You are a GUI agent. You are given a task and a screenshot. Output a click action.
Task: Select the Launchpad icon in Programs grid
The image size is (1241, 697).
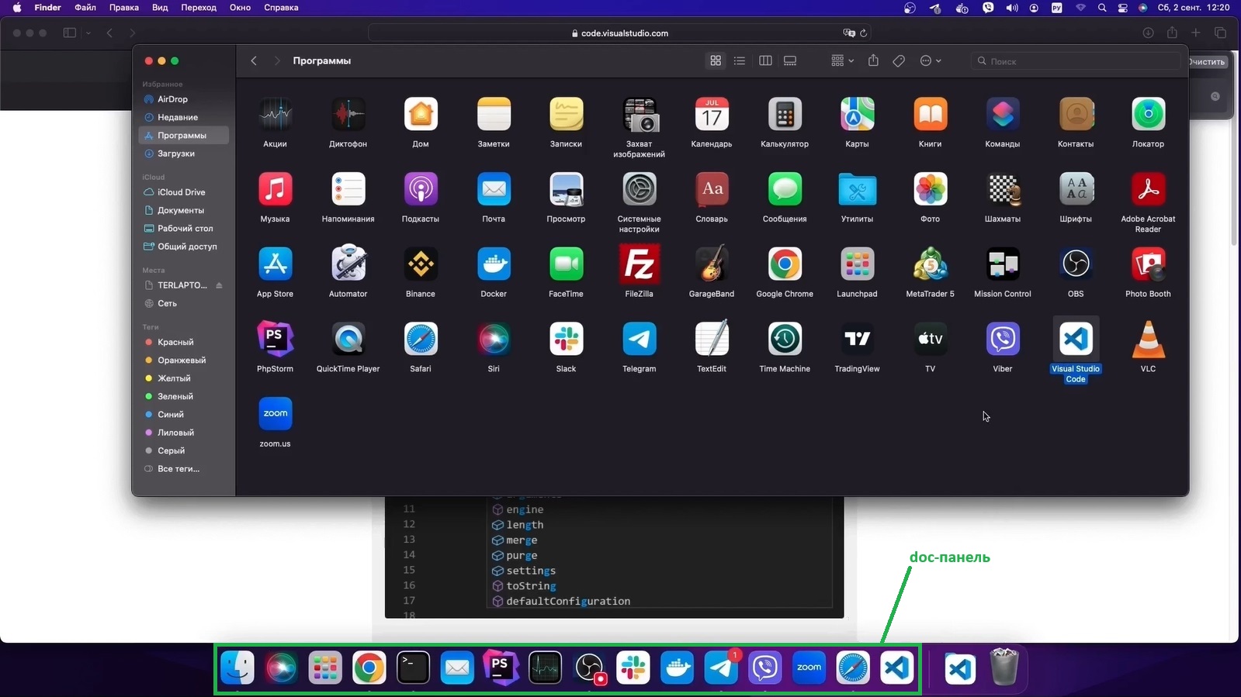(x=857, y=264)
